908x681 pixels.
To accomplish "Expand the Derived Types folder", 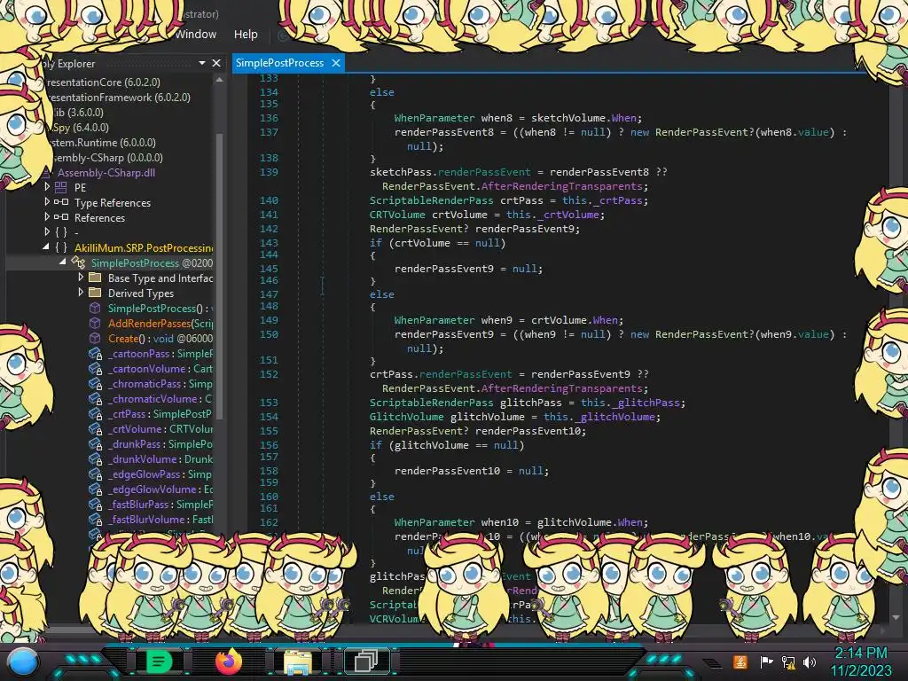I will (81, 292).
